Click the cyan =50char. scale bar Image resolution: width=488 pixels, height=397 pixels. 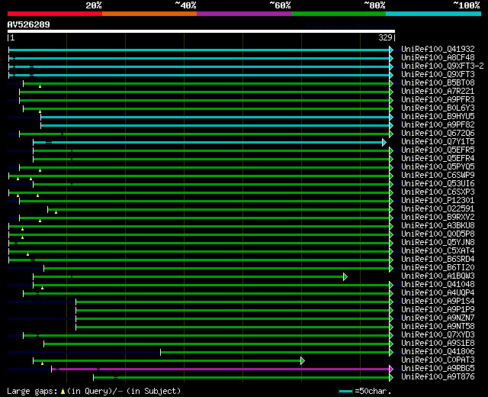coord(346,391)
